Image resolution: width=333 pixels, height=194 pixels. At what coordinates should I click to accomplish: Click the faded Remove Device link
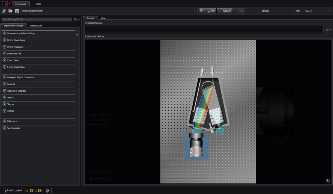(x=101, y=178)
